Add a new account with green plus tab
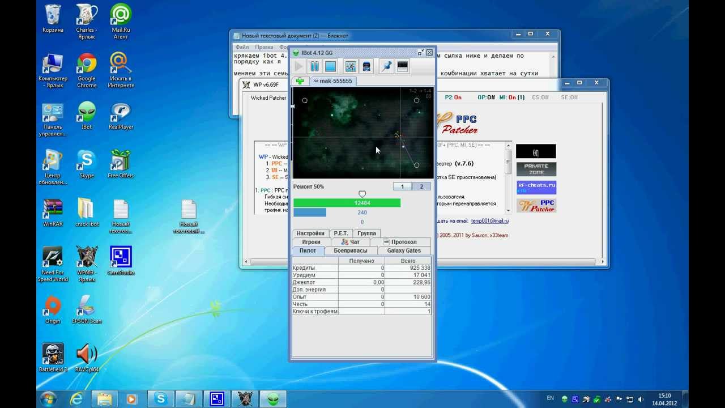This screenshot has height=408, width=725. pyautogui.click(x=300, y=81)
